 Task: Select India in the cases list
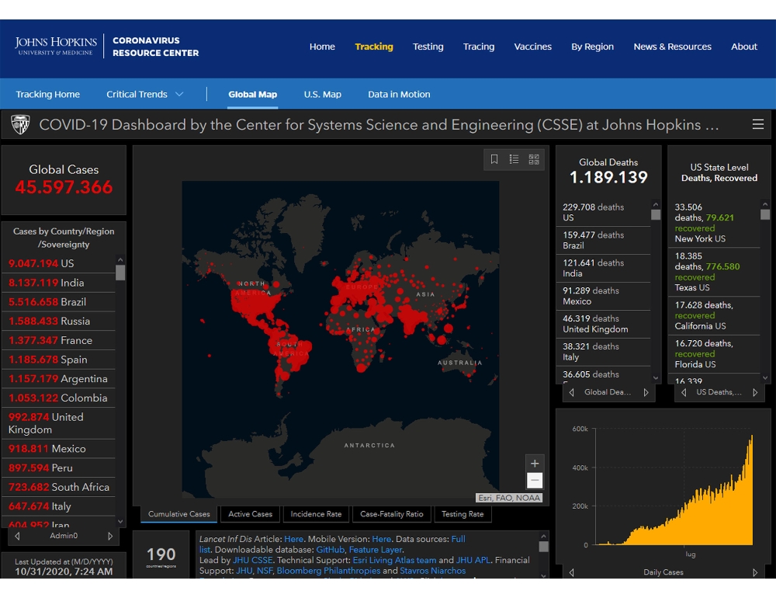(59, 283)
